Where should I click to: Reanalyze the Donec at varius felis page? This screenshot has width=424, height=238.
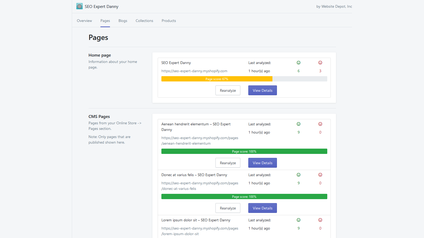(x=228, y=208)
